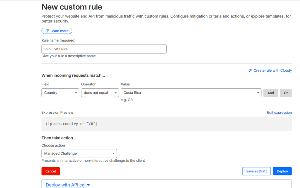Click the 'New custom rule' page heading

(x=72, y=7)
